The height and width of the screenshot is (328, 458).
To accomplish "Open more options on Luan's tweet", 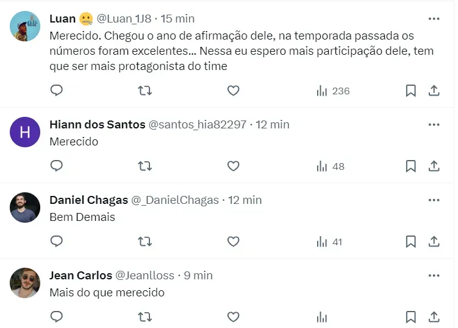I will pyautogui.click(x=434, y=19).
